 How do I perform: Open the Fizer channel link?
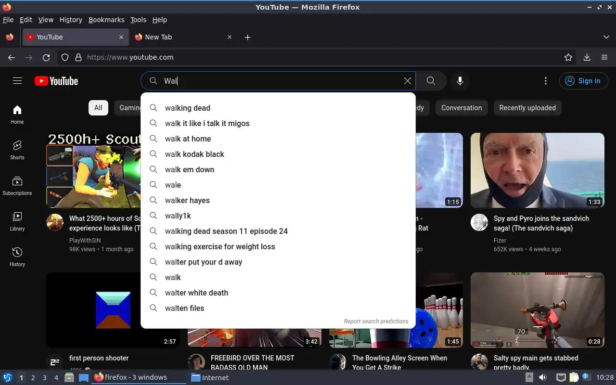(500, 240)
